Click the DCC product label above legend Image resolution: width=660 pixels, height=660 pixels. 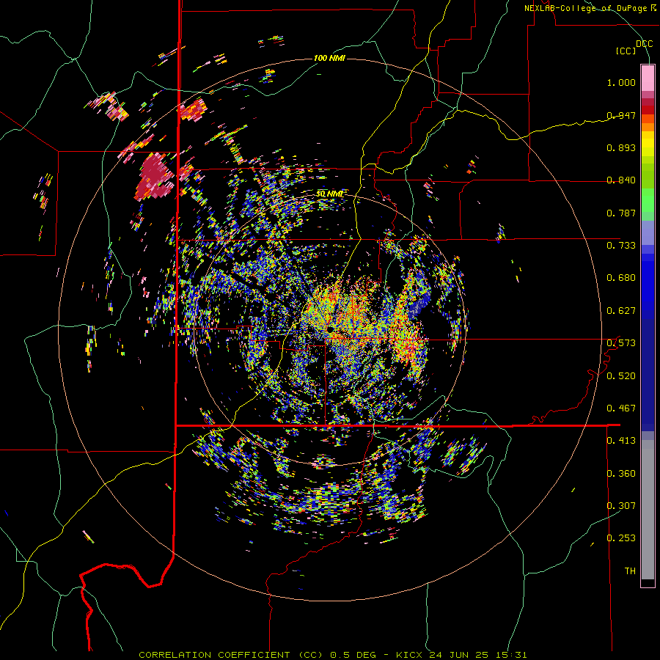coord(644,44)
